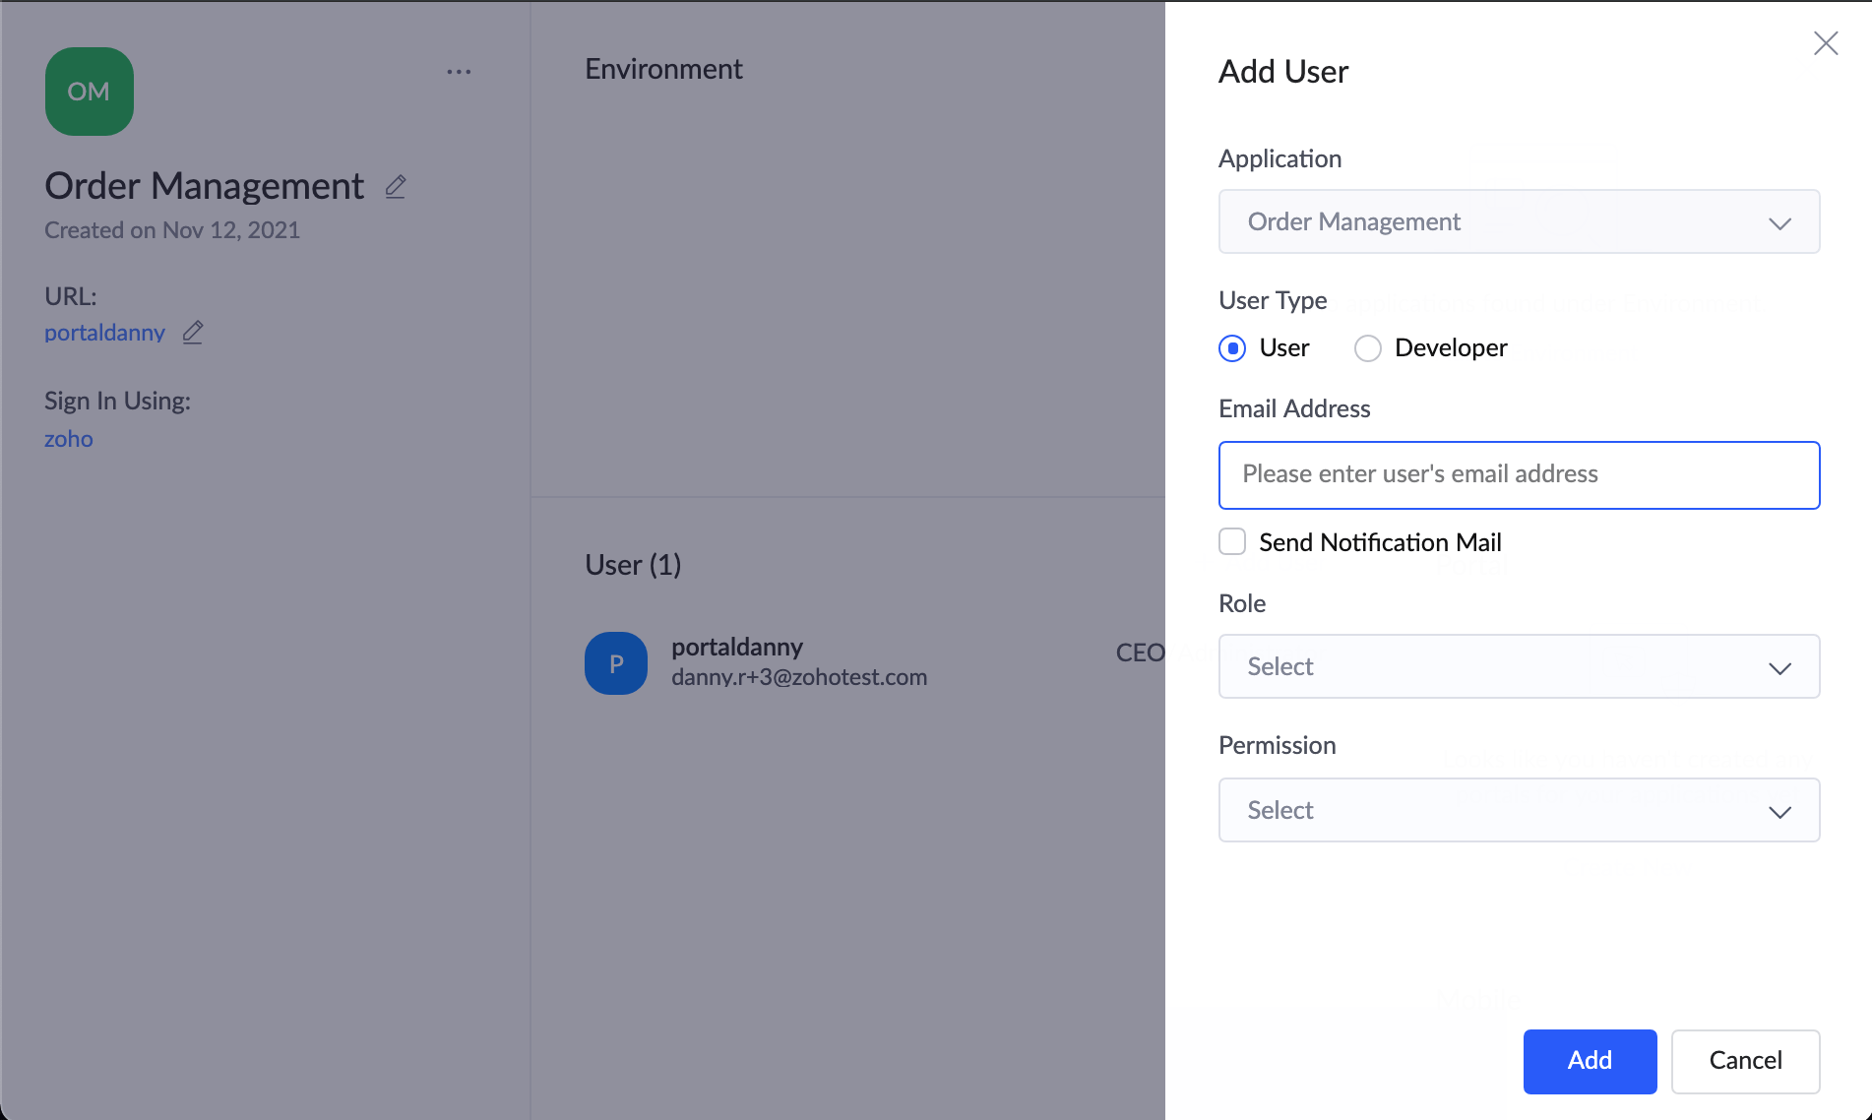Screen dimensions: 1872x1120
Task: Click the Environment heading
Action: coord(664,69)
